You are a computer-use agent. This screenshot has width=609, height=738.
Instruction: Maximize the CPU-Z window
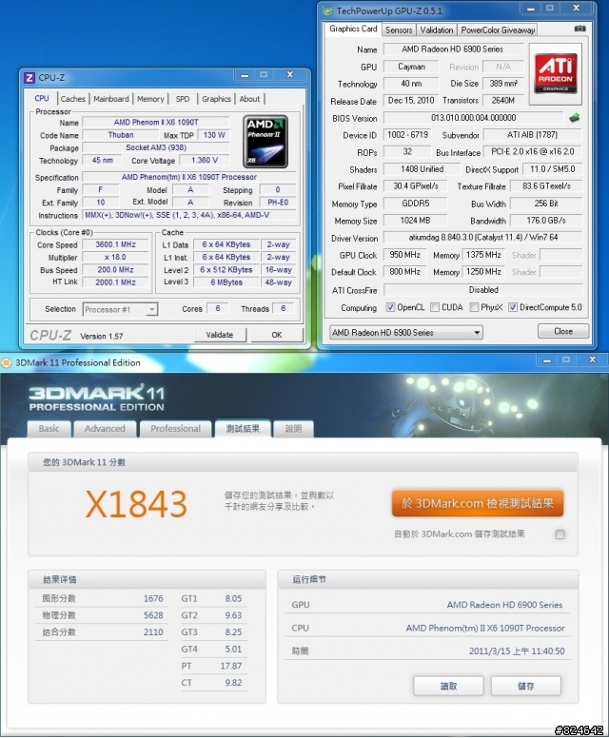tap(264, 75)
